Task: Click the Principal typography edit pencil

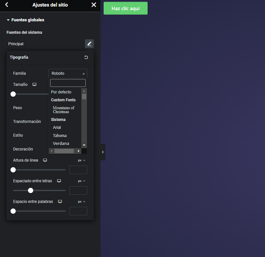Action: [89, 44]
